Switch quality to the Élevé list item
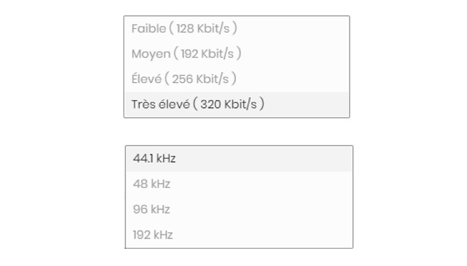Screen dimensions: 467x266 (x=184, y=79)
